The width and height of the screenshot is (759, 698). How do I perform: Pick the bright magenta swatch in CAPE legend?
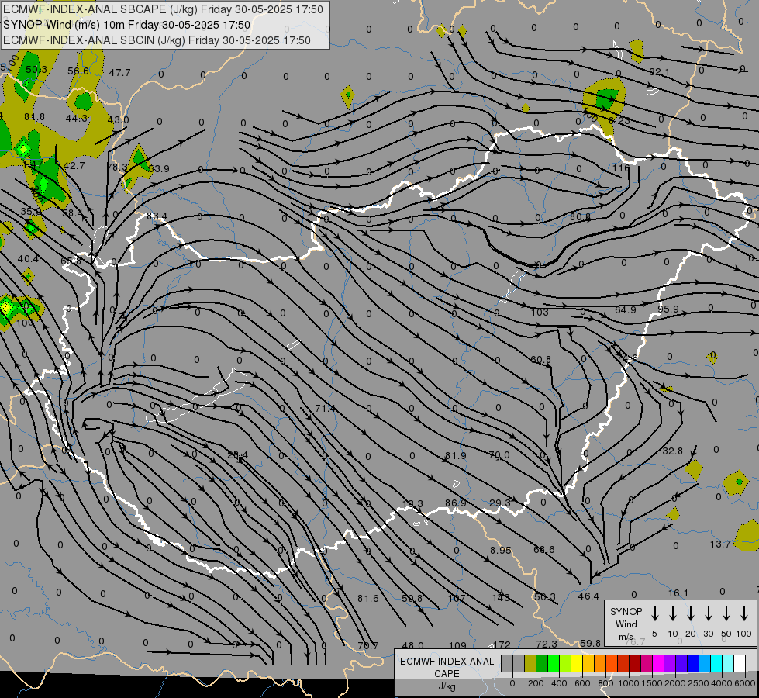(x=658, y=664)
